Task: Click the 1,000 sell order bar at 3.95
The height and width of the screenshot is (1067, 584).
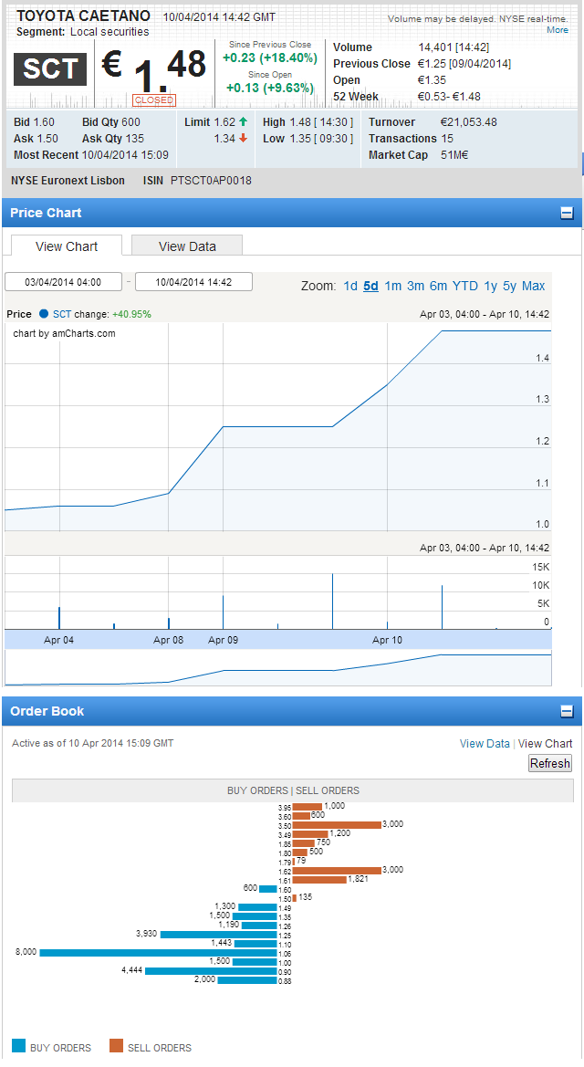Action: tap(308, 806)
